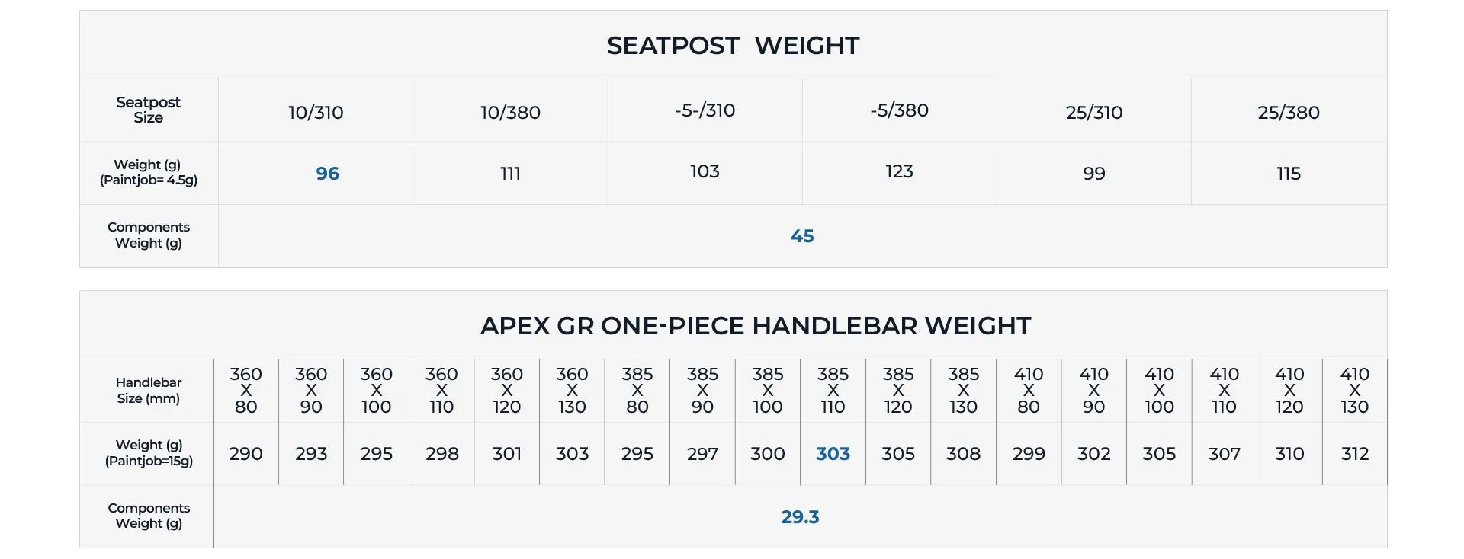1464x559 pixels.
Task: Select the 385 X 110 handlebar size
Action: tap(833, 391)
